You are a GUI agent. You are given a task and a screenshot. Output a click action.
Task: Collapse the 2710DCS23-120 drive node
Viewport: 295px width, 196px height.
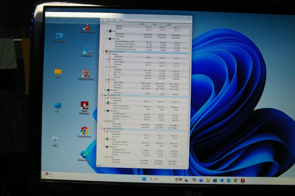[102, 95]
